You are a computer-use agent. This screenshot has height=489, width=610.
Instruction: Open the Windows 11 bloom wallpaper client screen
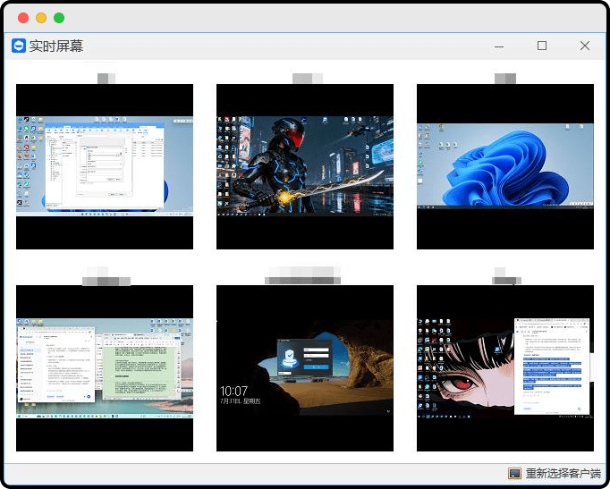pyautogui.click(x=505, y=166)
